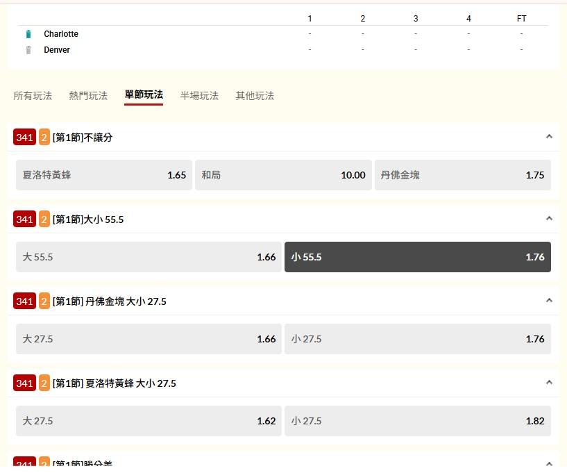Collapse the 夏洛特黃蜂 大小 27.5 section

[x=549, y=383]
